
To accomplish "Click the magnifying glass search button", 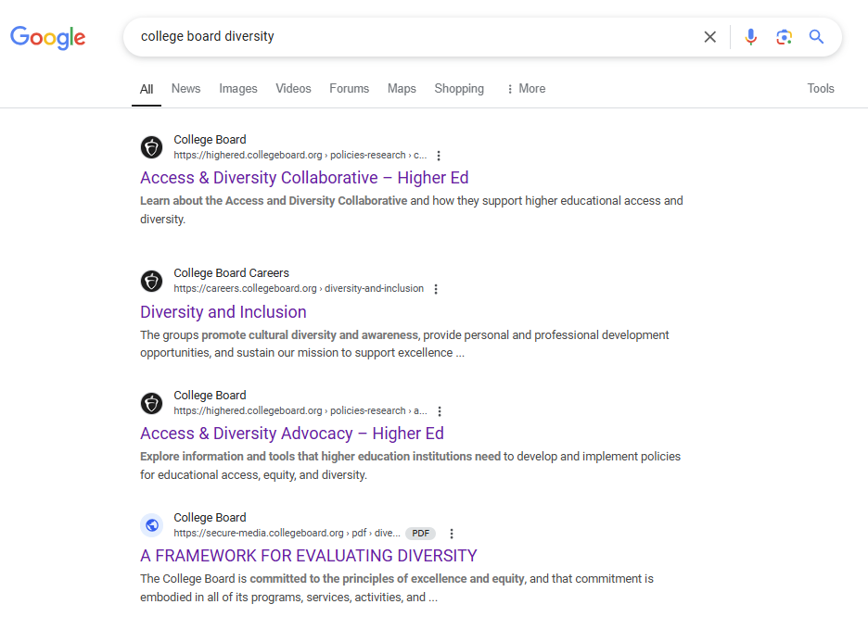I will click(816, 37).
